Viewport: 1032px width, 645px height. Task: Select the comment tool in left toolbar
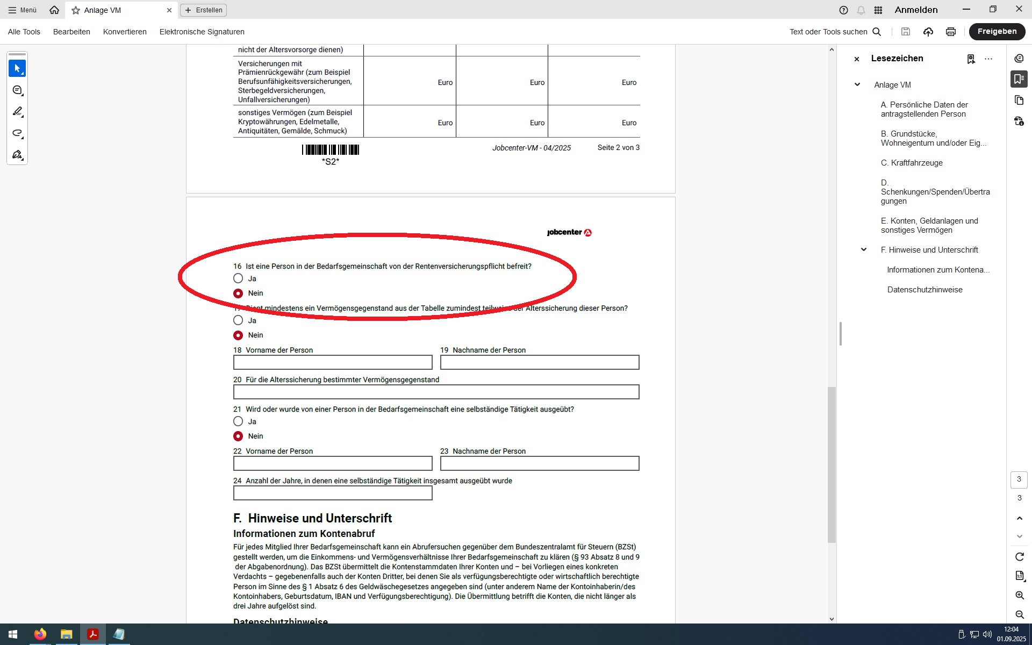(x=17, y=90)
